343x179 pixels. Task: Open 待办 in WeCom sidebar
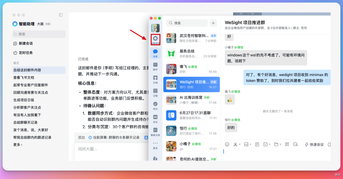click(155, 106)
